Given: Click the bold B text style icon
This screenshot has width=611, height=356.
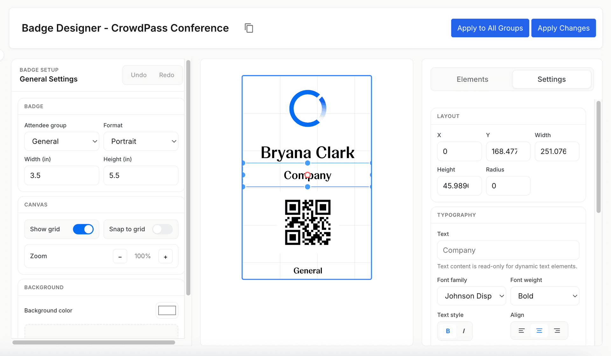Looking at the screenshot, I should click(x=447, y=331).
